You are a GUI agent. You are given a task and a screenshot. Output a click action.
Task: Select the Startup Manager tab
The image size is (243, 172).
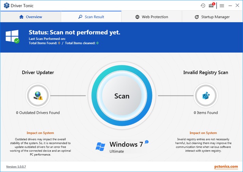point(212,17)
